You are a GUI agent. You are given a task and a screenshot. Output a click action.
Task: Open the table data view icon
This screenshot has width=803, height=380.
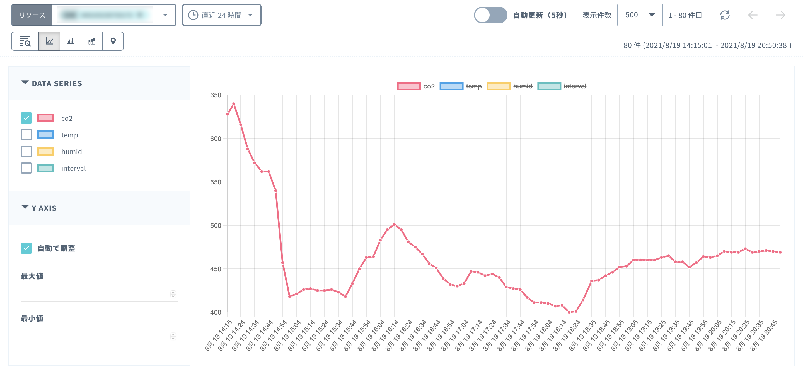point(25,41)
